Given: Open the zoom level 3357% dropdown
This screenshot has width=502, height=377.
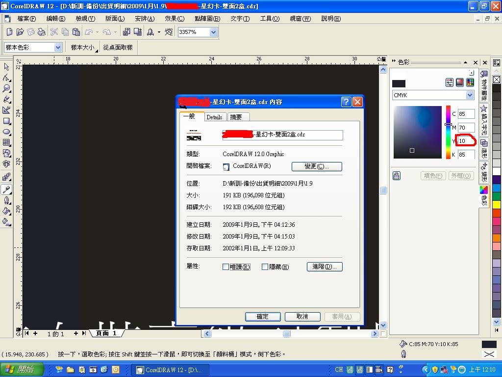Looking at the screenshot, I should 213,32.
